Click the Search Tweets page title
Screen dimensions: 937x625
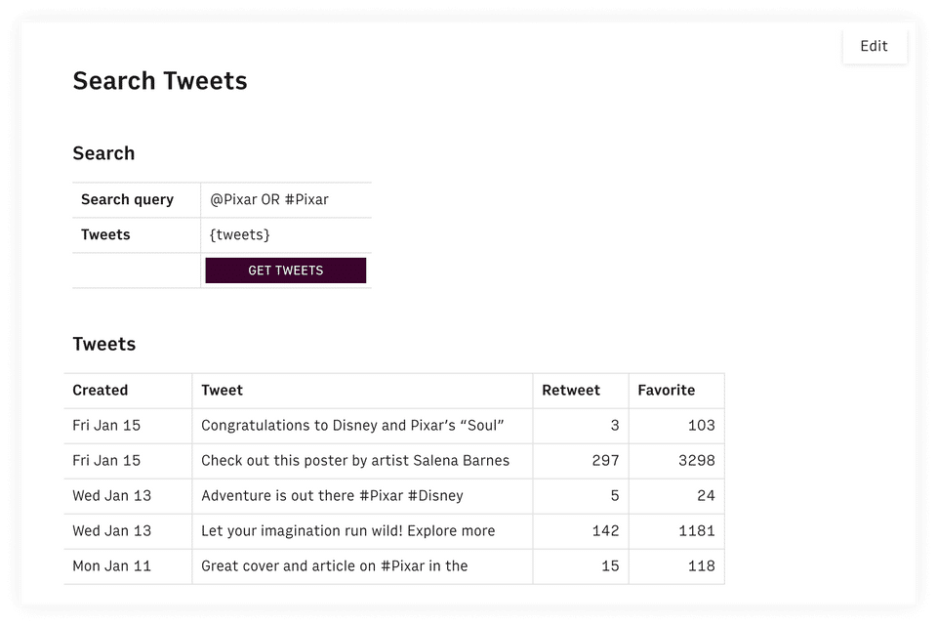click(160, 81)
